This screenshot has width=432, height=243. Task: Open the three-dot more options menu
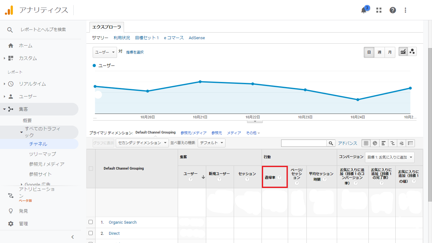pyautogui.click(x=405, y=10)
